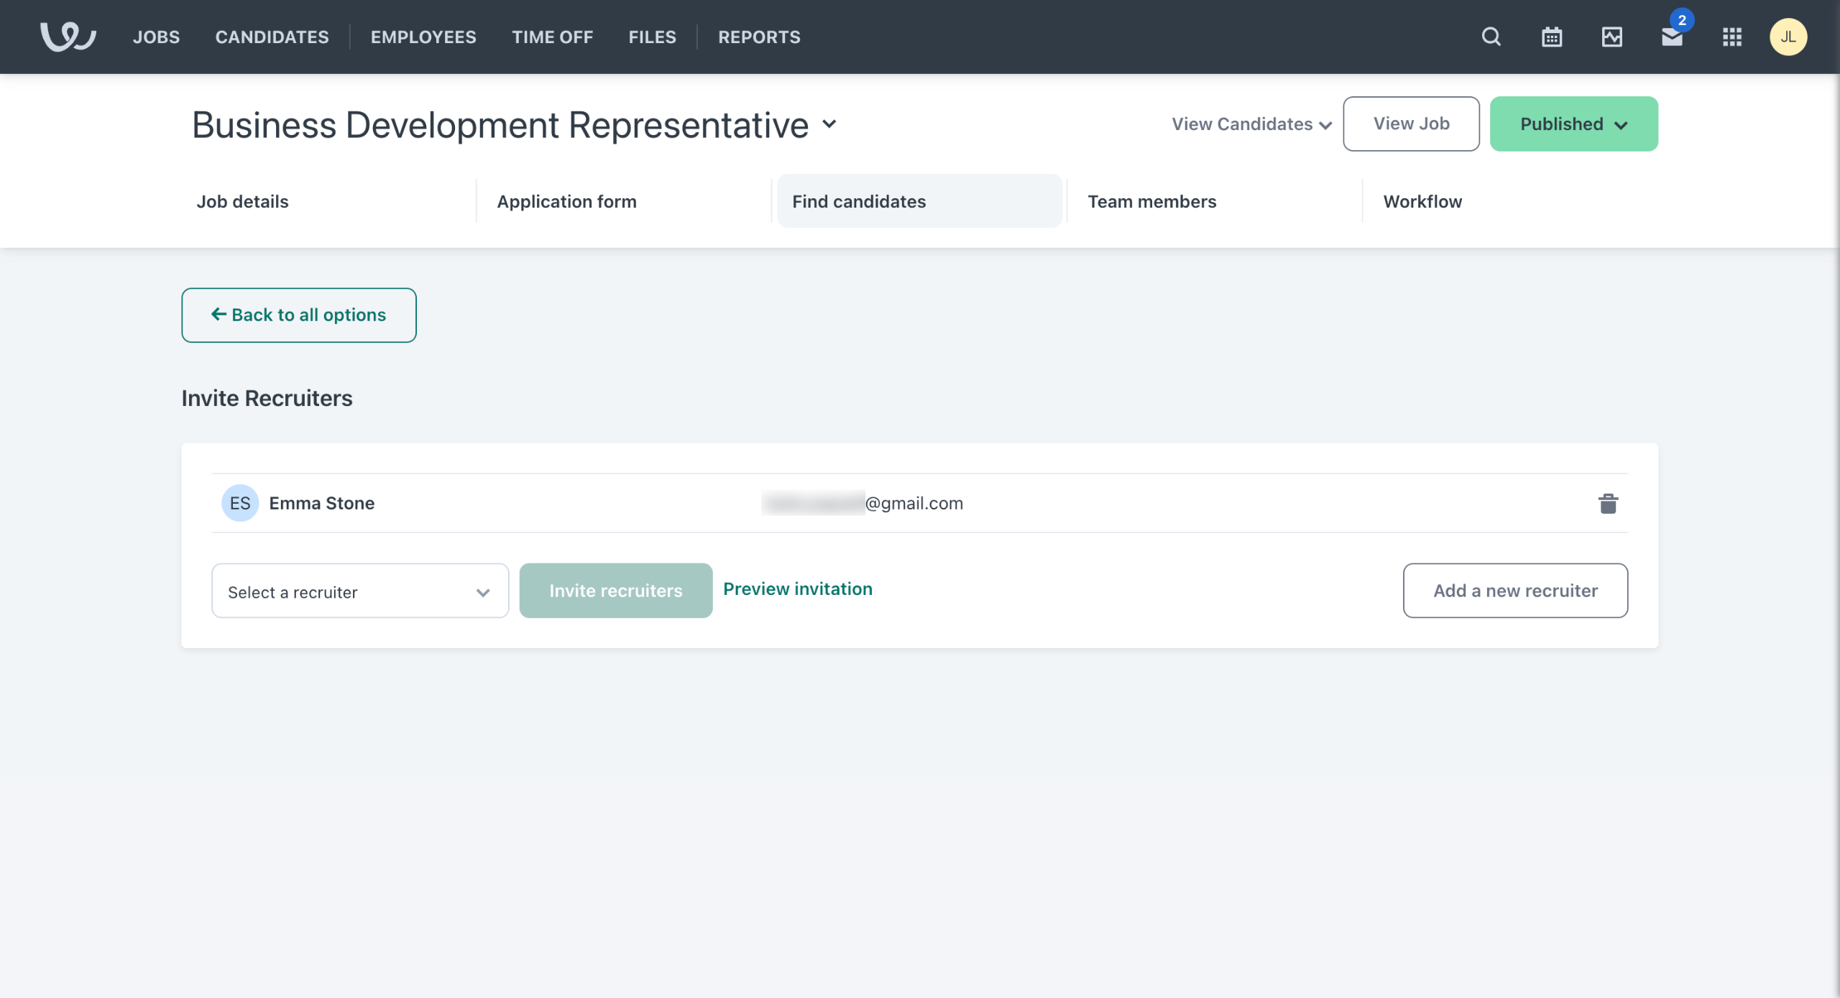
Task: Click the Preview invitation link
Action: coord(797,589)
